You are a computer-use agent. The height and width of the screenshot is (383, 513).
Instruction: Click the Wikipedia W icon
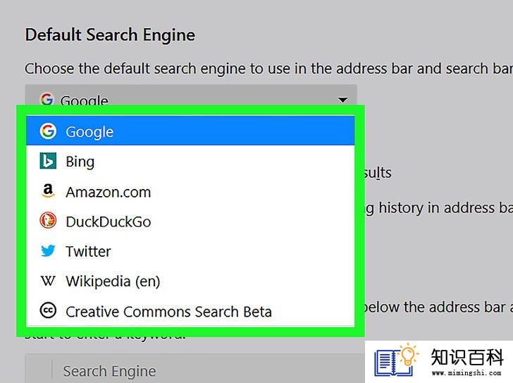pyautogui.click(x=48, y=281)
